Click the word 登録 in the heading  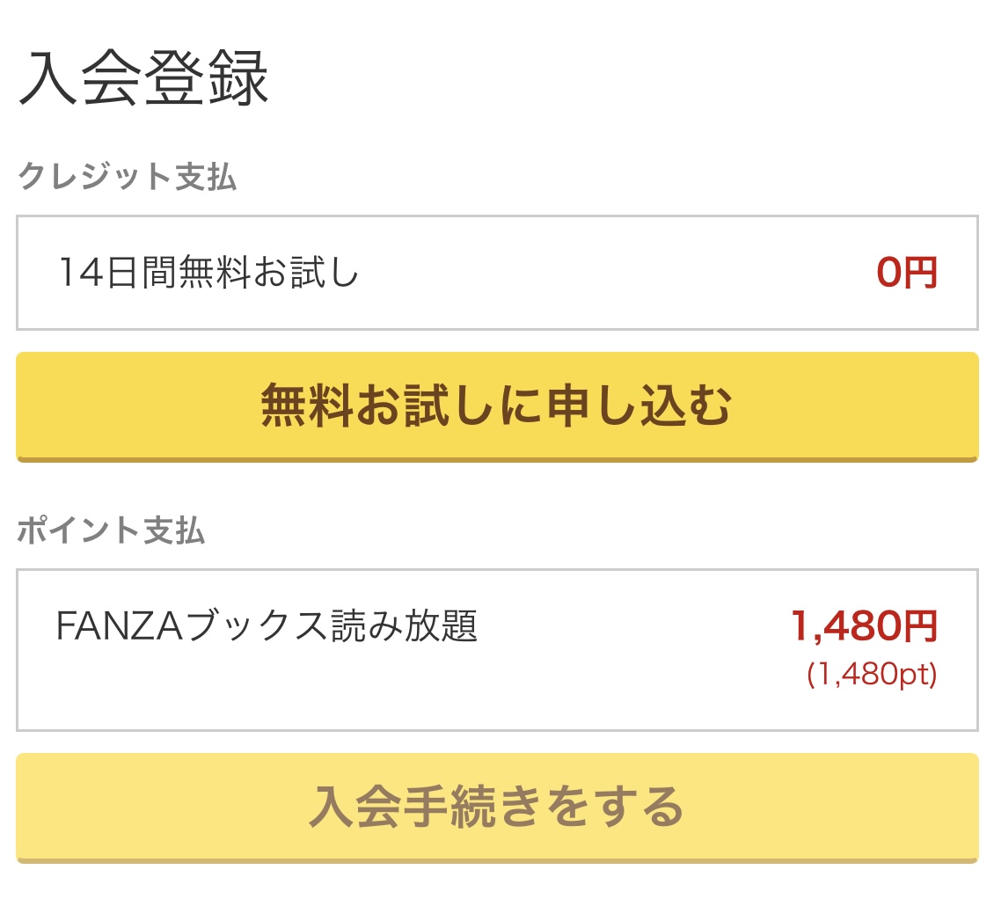(206, 81)
